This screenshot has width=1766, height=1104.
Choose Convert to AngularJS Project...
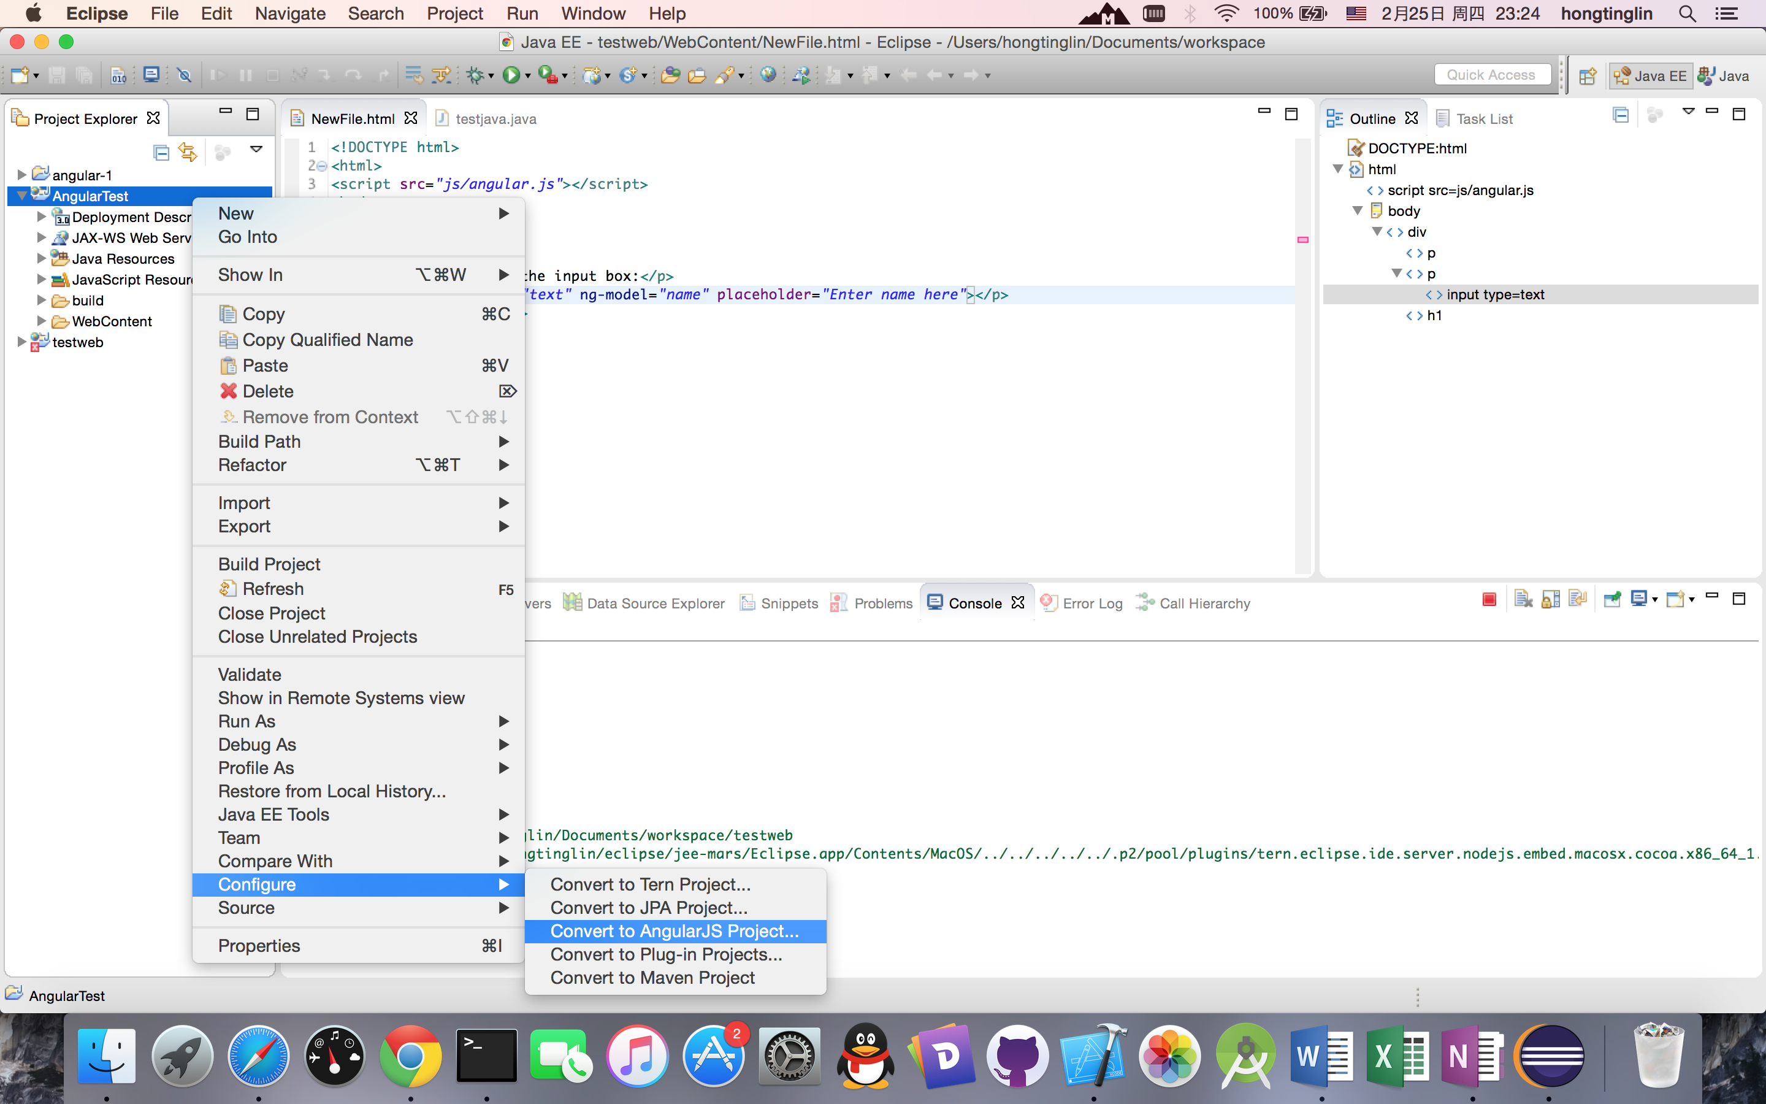pyautogui.click(x=675, y=931)
